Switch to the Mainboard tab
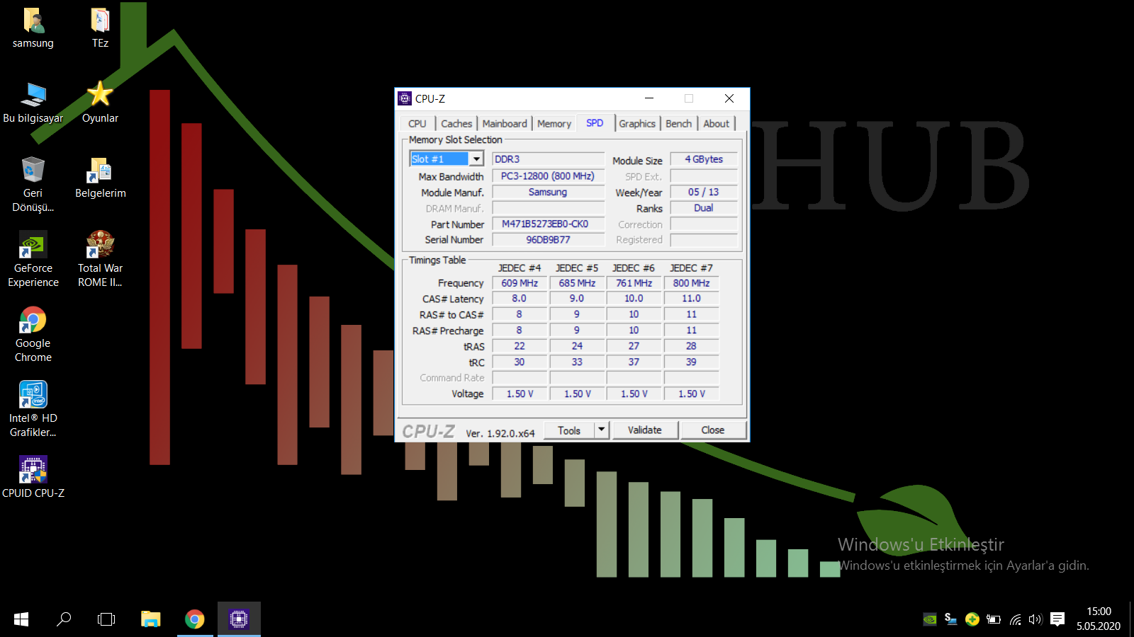This screenshot has height=637, width=1134. (505, 123)
